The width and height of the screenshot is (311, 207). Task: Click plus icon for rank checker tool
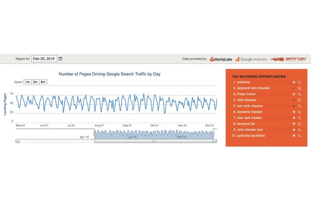click(294, 130)
